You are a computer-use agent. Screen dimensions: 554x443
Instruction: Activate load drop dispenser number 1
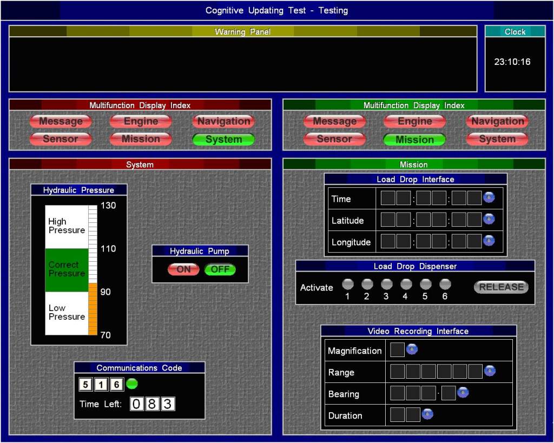click(x=347, y=284)
